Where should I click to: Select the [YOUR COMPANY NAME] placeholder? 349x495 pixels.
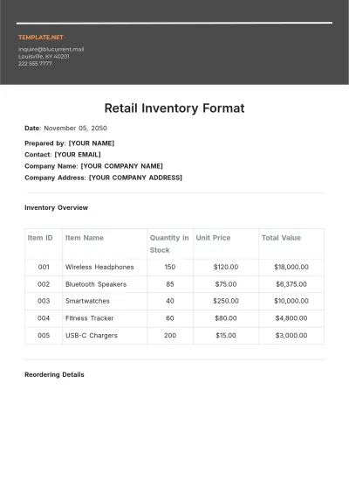(122, 166)
